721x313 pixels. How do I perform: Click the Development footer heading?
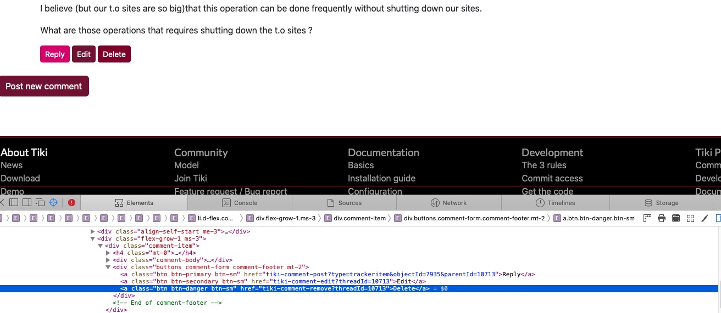(552, 152)
